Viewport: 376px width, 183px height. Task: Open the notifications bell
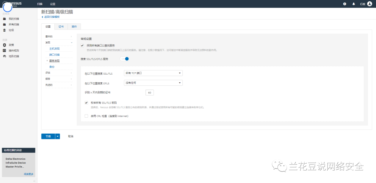click(354, 4)
